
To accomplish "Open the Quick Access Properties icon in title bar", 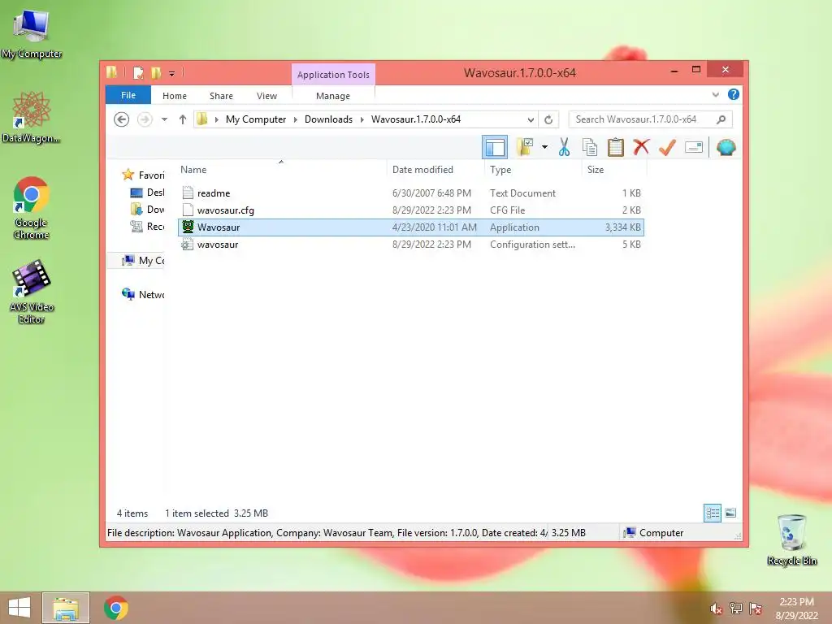I will pyautogui.click(x=138, y=72).
